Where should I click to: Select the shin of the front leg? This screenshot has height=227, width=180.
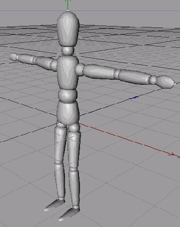pyautogui.click(x=74, y=188)
